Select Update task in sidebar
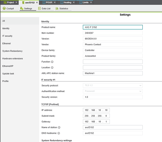This screenshot has height=142, width=162. pos(20,74)
